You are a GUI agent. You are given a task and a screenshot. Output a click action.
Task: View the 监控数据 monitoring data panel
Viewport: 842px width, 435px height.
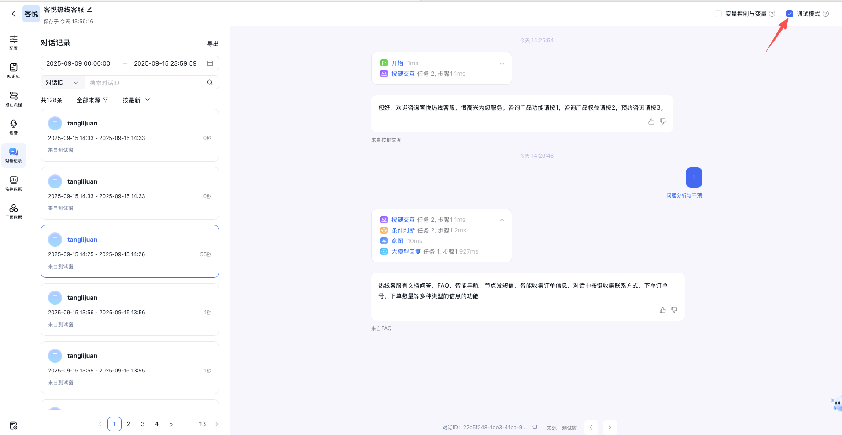click(13, 183)
